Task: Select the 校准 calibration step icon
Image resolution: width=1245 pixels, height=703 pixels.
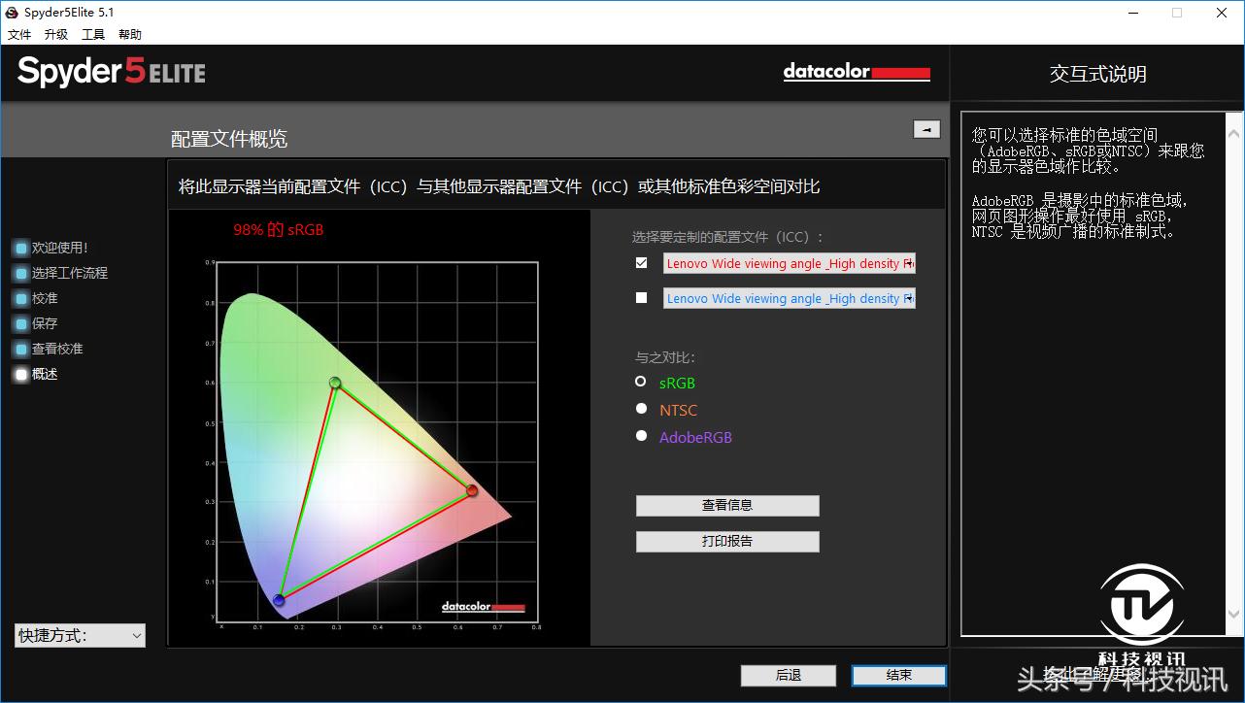Action: [20, 298]
